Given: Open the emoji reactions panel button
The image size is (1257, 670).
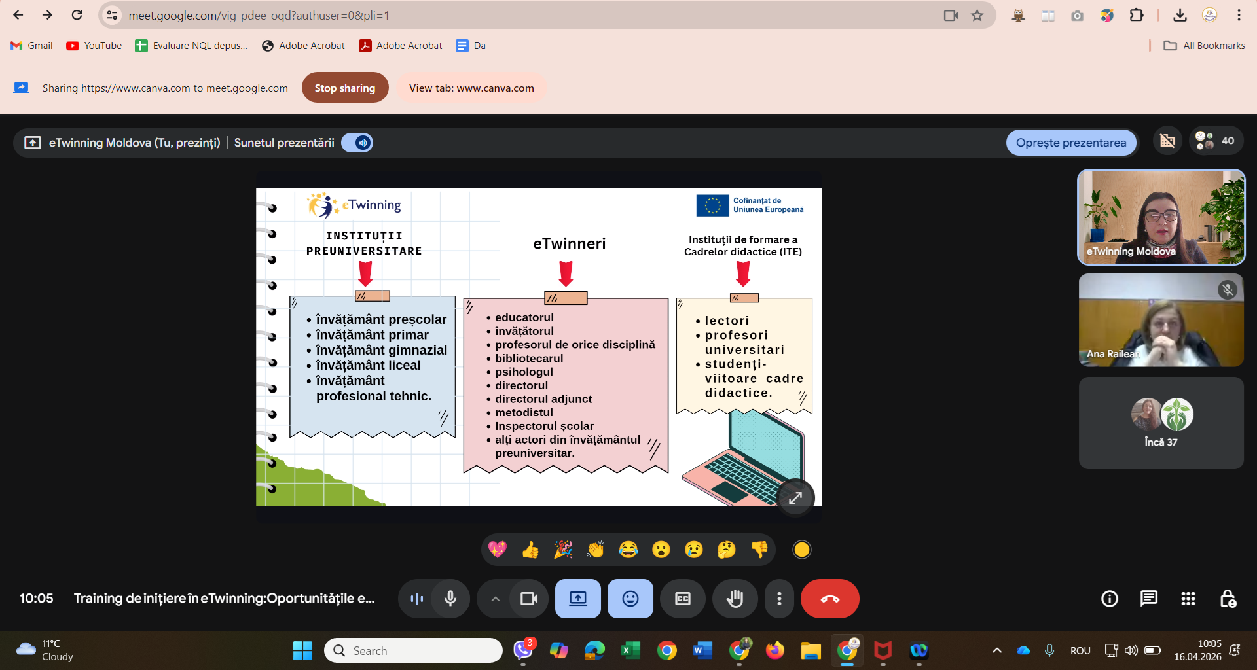Looking at the screenshot, I should 630,599.
